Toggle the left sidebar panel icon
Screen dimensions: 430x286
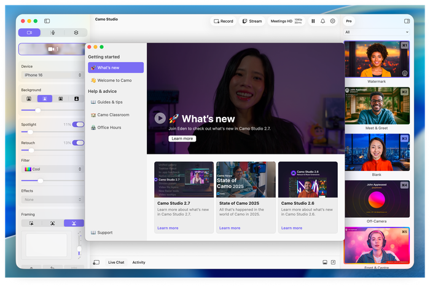click(x=47, y=21)
